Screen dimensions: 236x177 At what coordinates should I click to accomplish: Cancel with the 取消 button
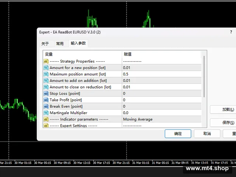tap(207, 133)
